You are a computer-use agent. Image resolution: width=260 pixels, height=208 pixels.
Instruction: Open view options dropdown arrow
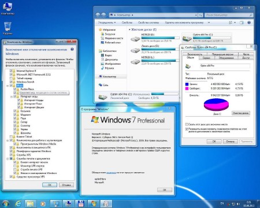click(x=235, y=23)
